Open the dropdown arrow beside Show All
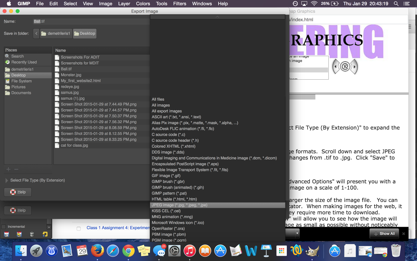Screen dimensions: 417x261 click(297, 233)
